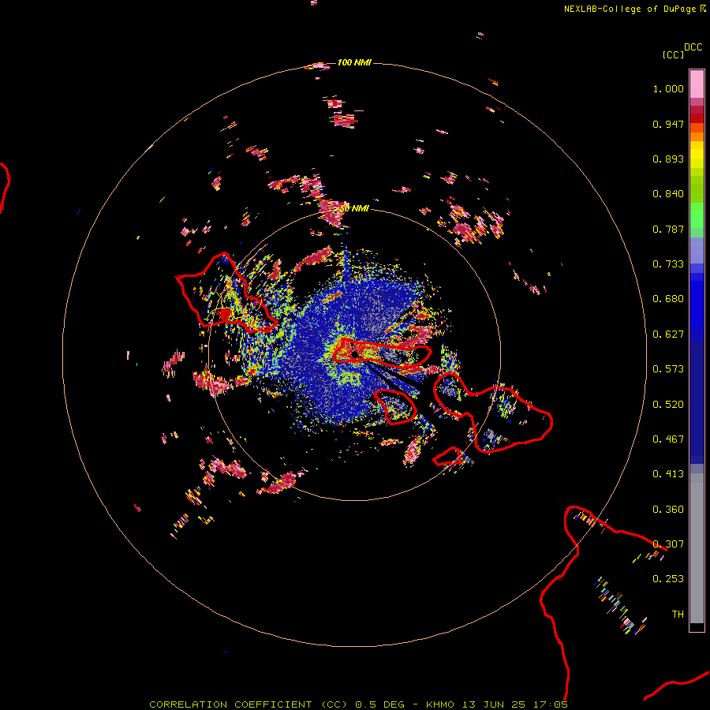Click the Correlation Coefficient KHMO caption at bottom
Screen dimensions: 710x710
tap(358, 704)
